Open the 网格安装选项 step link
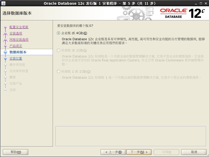This screenshot has height=157, width=209. click(x=19, y=40)
